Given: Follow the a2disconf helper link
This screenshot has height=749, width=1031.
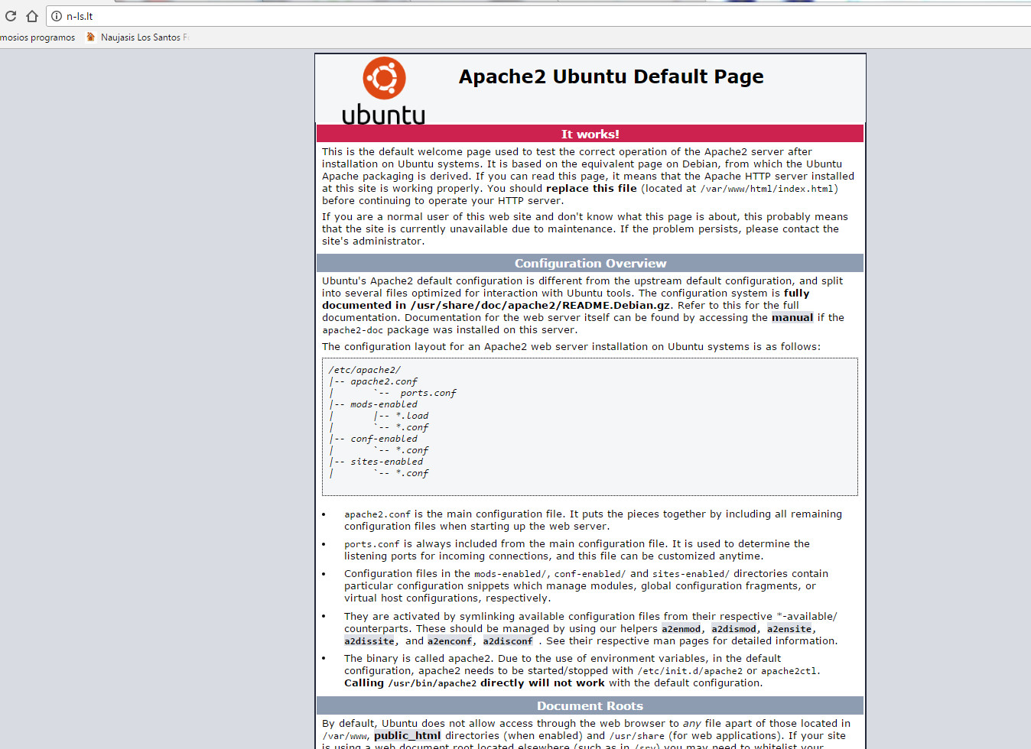Looking at the screenshot, I should [x=508, y=641].
